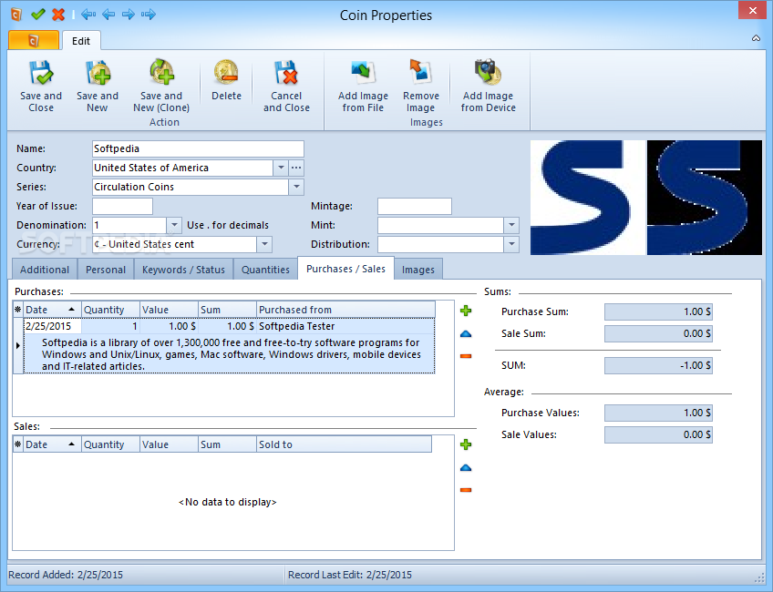The height and width of the screenshot is (592, 773).
Task: Click the Country ellipsis browse button
Action: coord(295,168)
